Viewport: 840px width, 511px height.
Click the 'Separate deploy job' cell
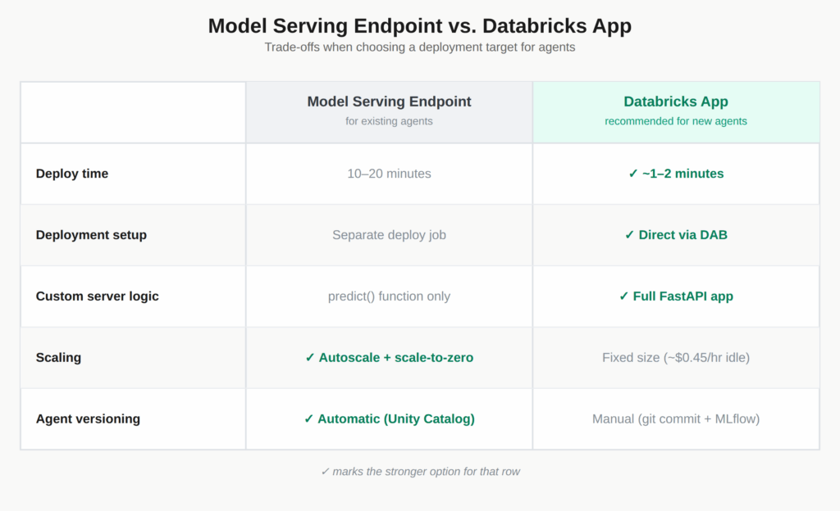(389, 235)
